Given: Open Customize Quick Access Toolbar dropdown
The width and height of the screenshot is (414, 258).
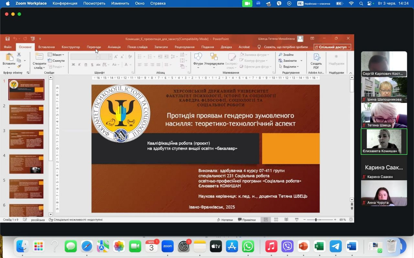Looking at the screenshot, I should pos(40,39).
